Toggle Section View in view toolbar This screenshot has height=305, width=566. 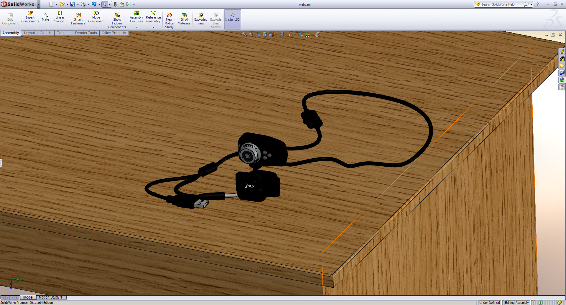point(265,34)
